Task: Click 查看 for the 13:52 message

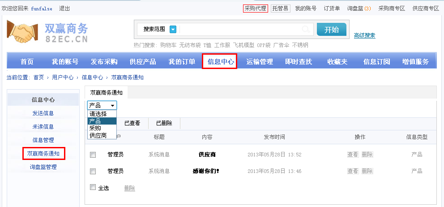Action: pos(353,155)
